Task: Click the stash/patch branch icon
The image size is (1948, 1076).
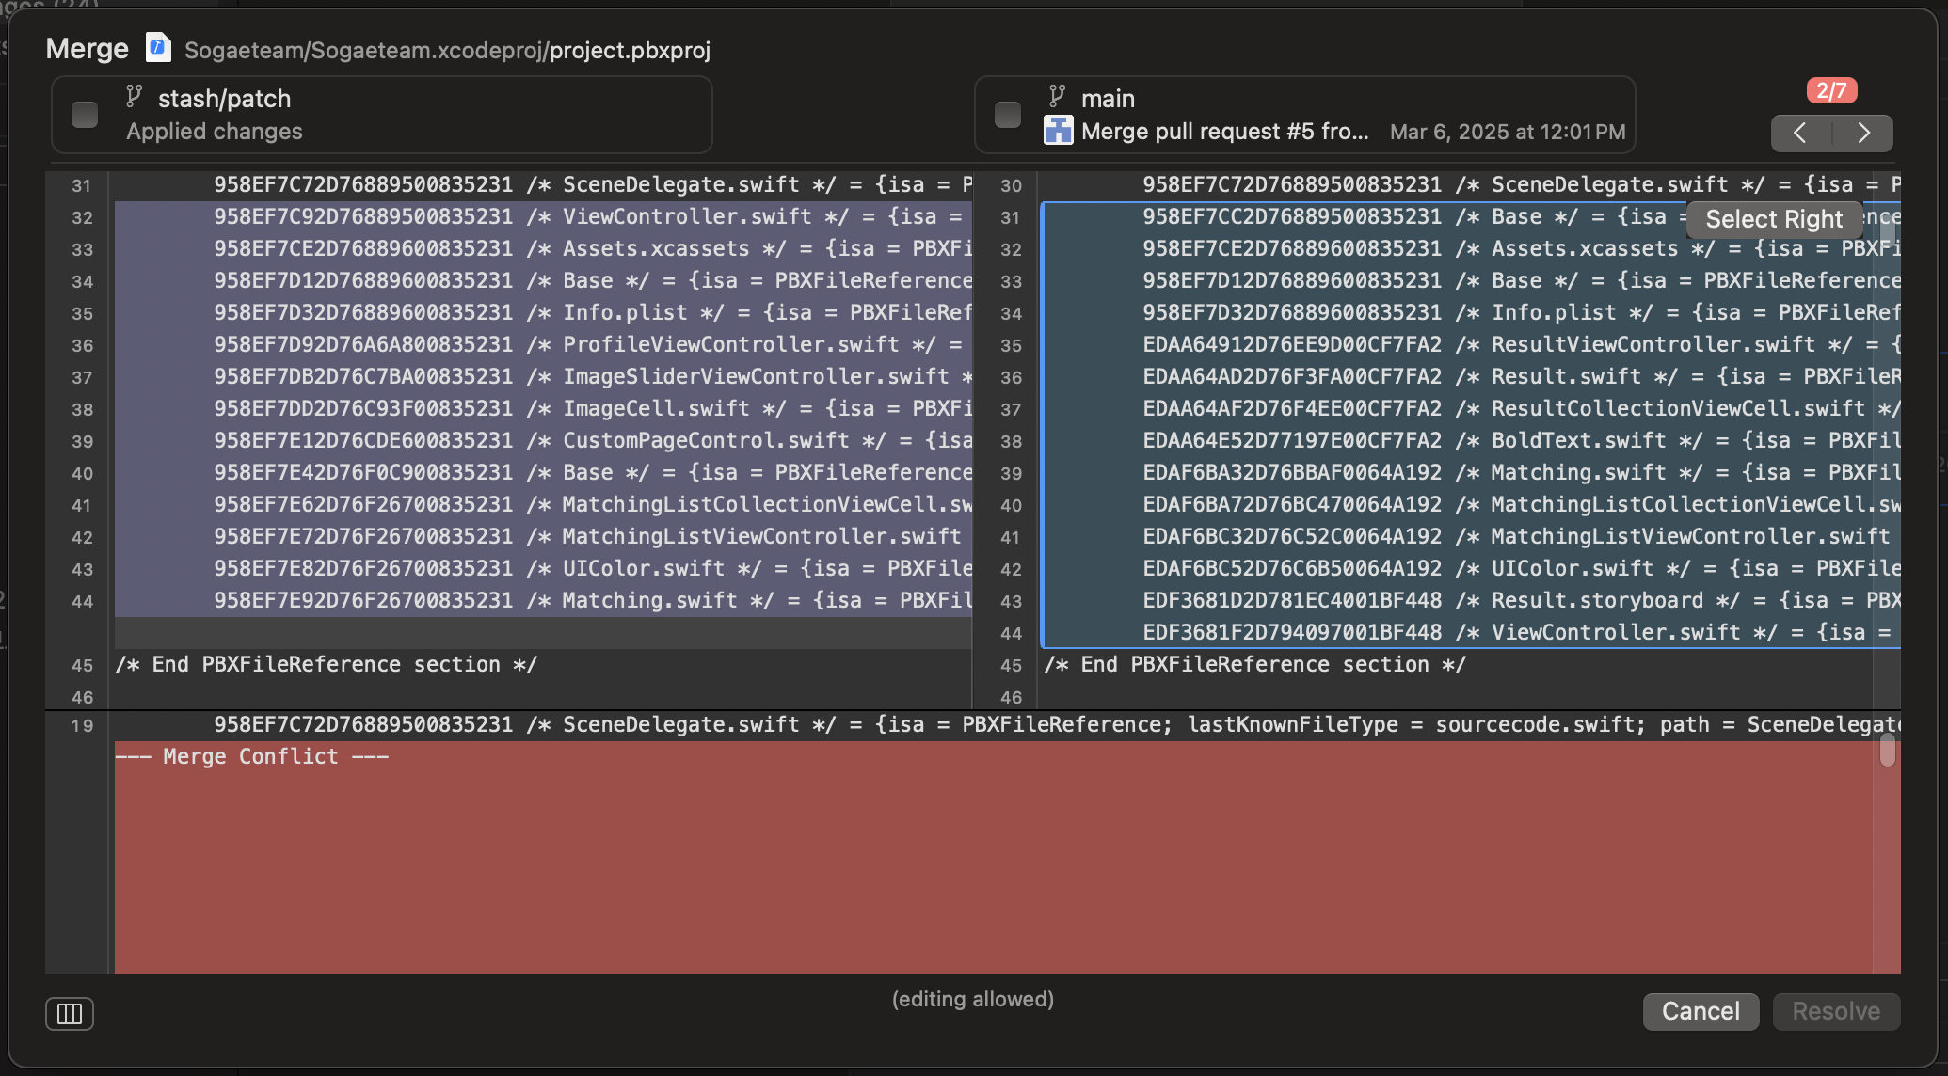Action: pyautogui.click(x=135, y=96)
